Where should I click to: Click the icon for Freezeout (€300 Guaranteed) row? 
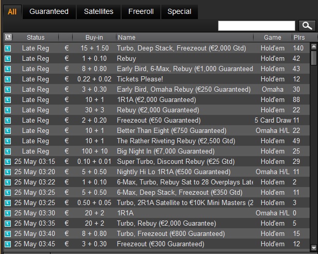coord(8,244)
